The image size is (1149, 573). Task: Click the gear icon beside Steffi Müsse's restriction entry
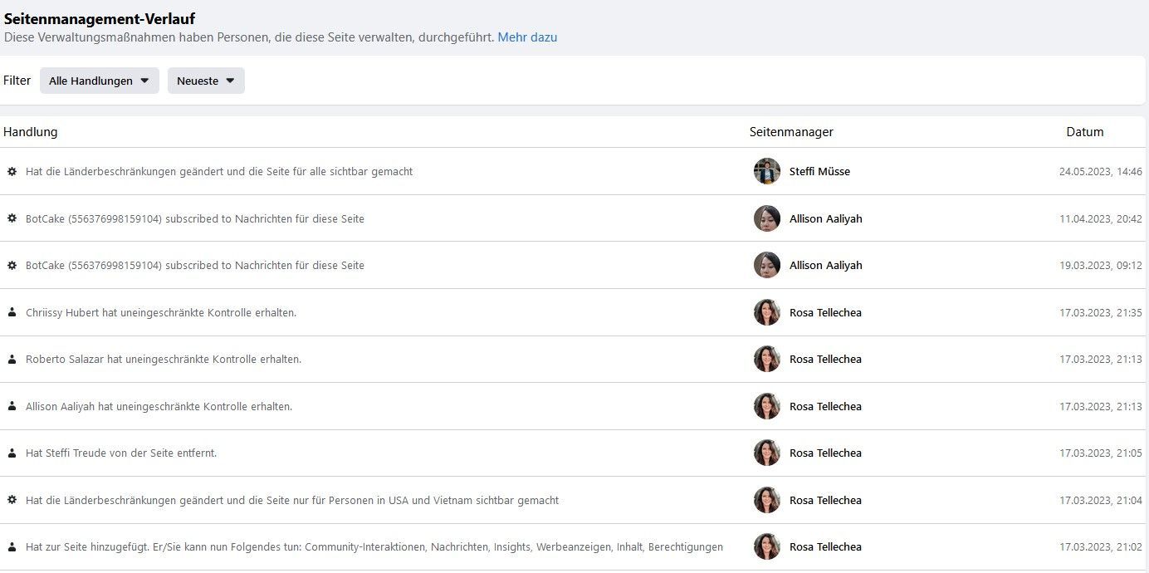12,171
